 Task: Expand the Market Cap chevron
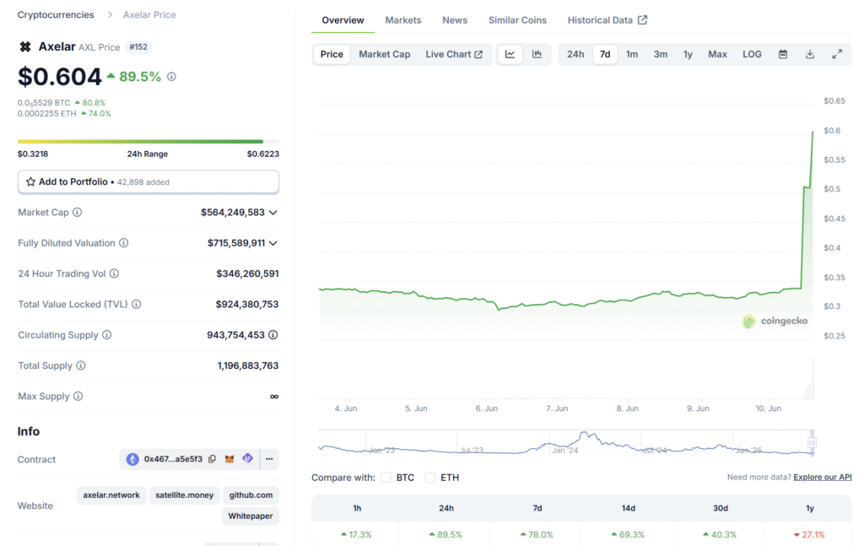pos(273,213)
